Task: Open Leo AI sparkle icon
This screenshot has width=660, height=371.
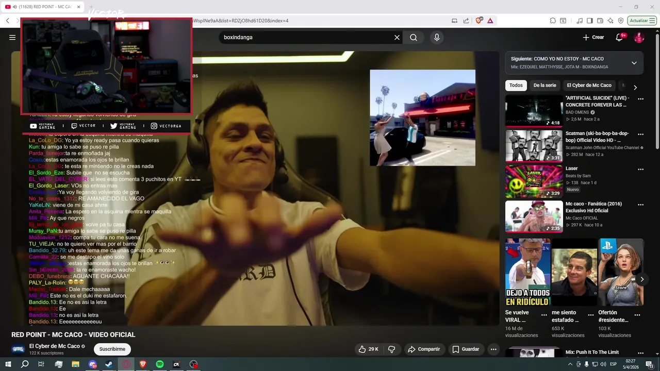Action: (x=610, y=21)
